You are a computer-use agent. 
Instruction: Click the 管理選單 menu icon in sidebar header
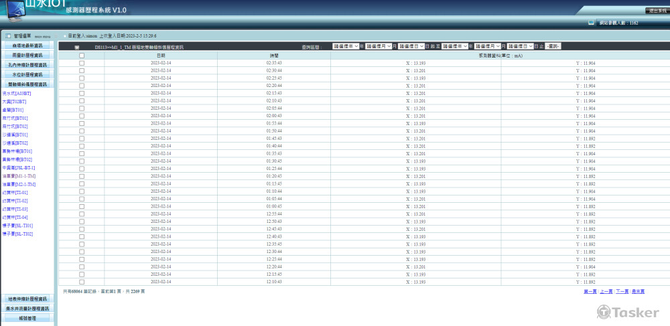pyautogui.click(x=8, y=35)
